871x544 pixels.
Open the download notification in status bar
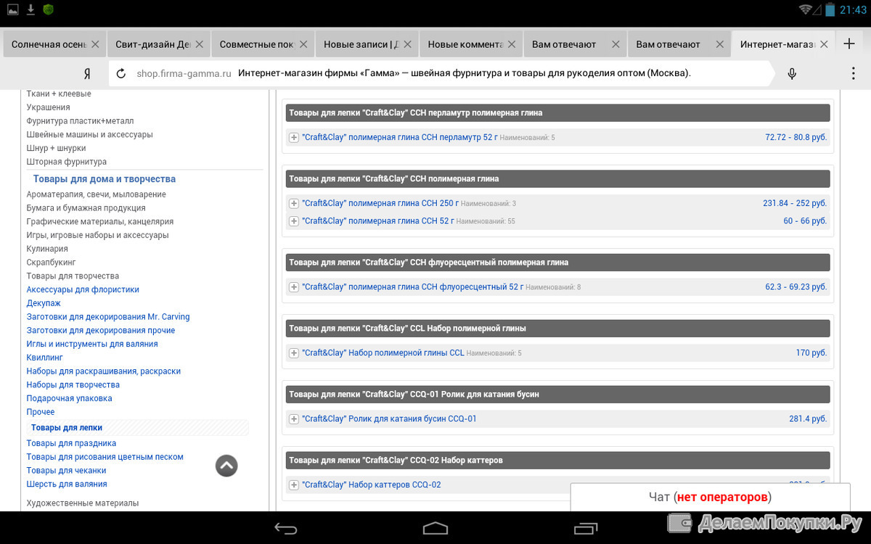(x=30, y=9)
